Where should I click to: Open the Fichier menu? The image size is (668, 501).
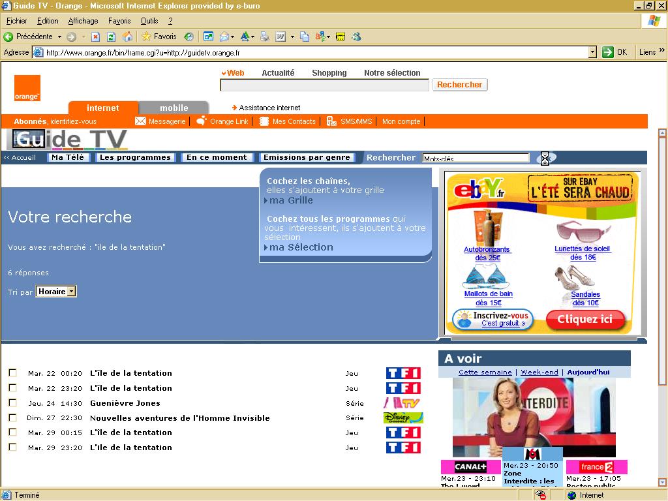pos(16,21)
